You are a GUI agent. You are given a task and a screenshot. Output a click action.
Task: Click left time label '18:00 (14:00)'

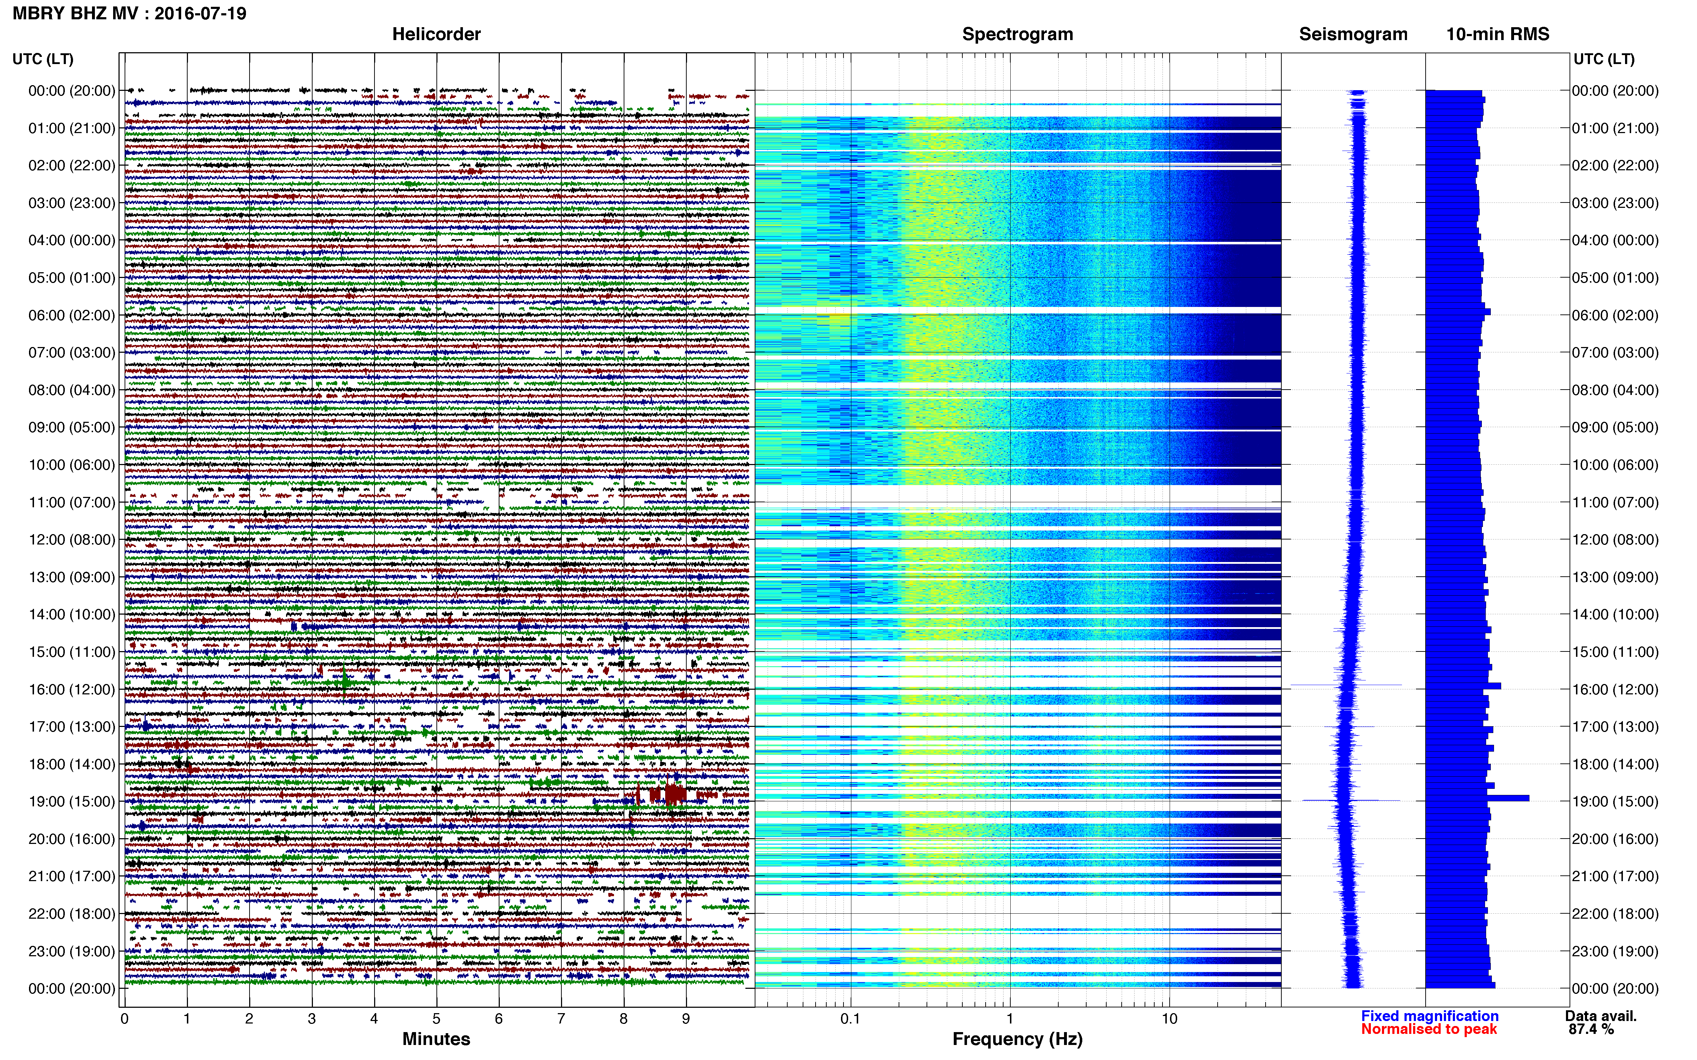coord(72,764)
